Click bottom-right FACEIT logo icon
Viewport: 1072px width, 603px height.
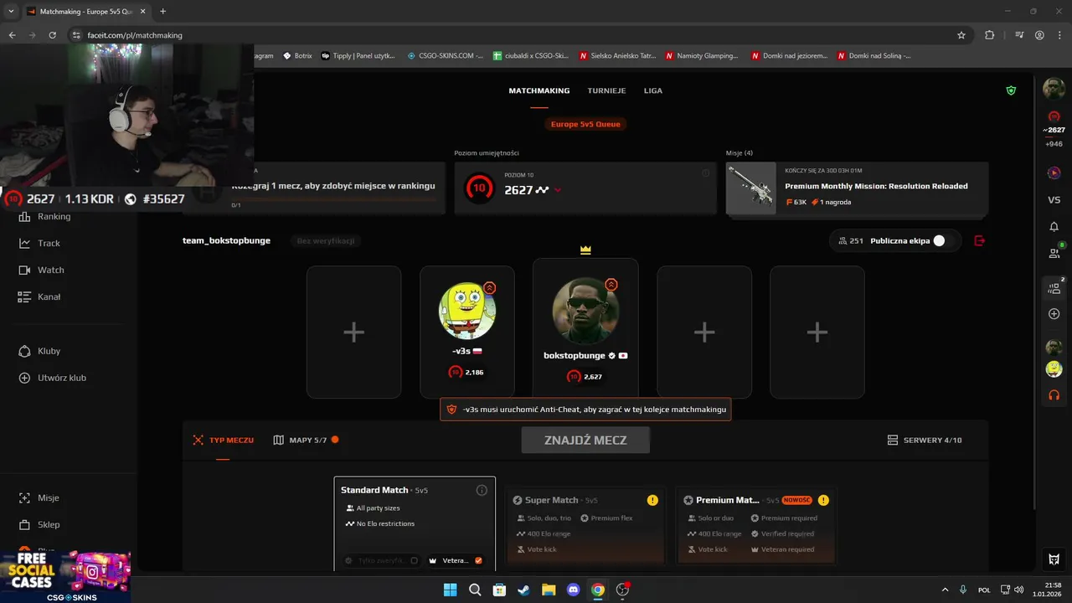click(x=1054, y=559)
